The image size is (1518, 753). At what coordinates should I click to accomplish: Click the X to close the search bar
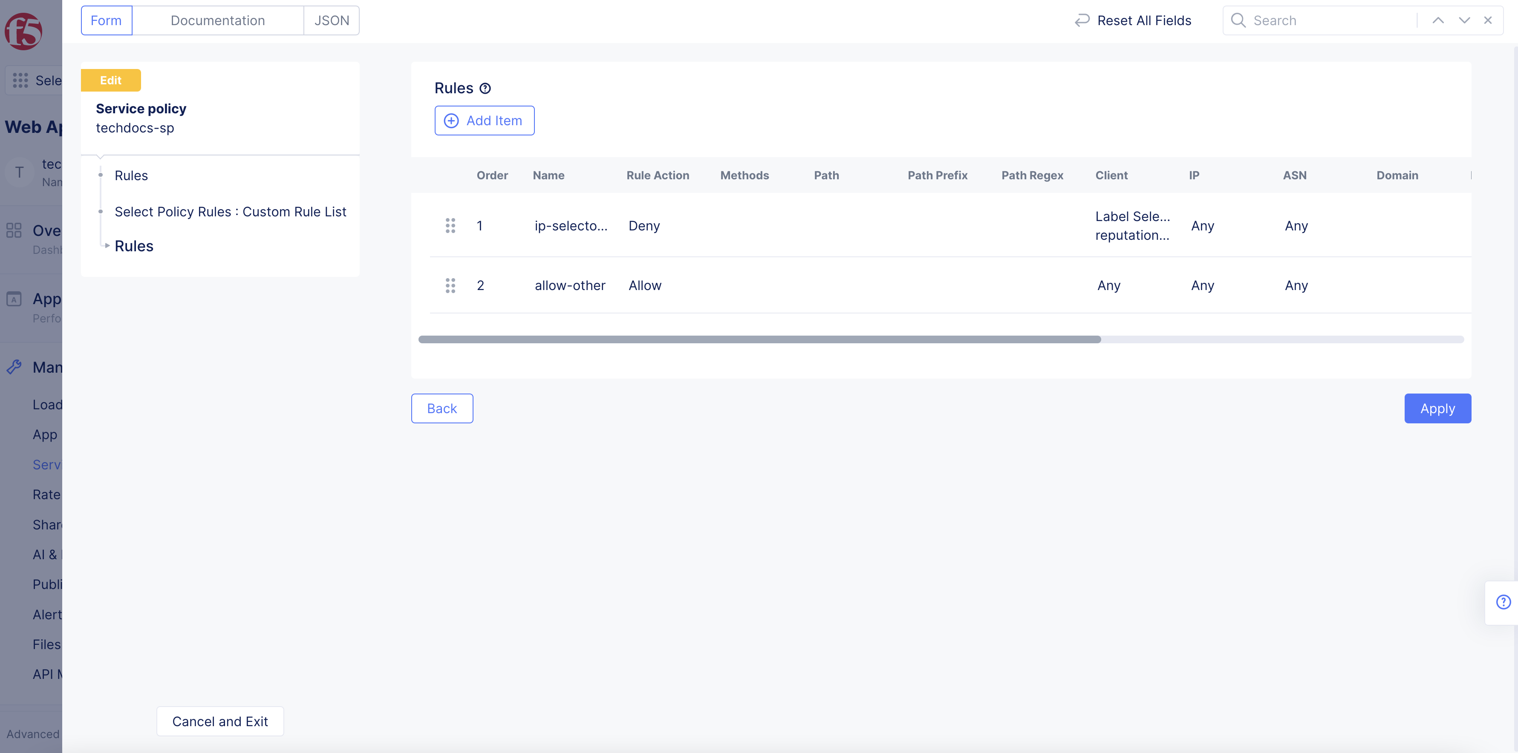tap(1489, 20)
